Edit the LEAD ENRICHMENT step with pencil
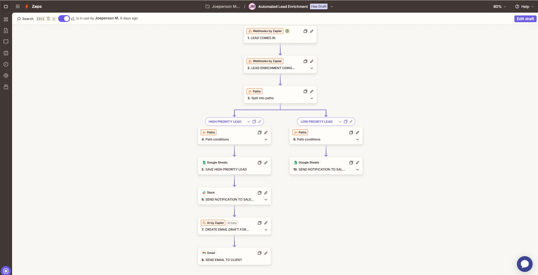 point(312,61)
